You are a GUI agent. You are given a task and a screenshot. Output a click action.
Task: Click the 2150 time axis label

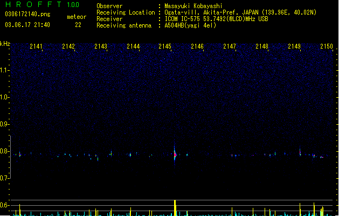click(x=327, y=46)
